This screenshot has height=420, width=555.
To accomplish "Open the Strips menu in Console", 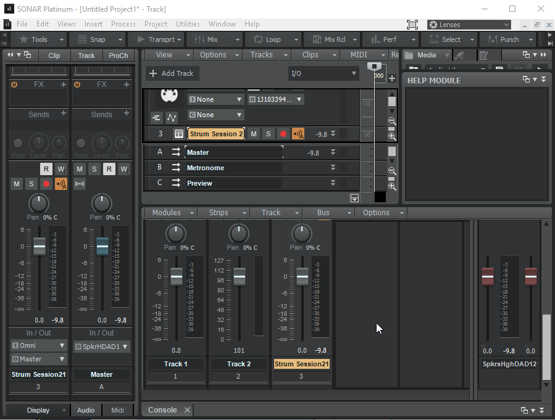I will point(223,213).
